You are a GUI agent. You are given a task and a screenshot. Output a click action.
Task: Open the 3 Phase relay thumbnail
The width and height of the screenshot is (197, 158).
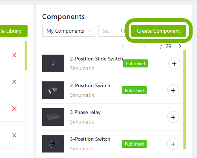tap(53, 117)
